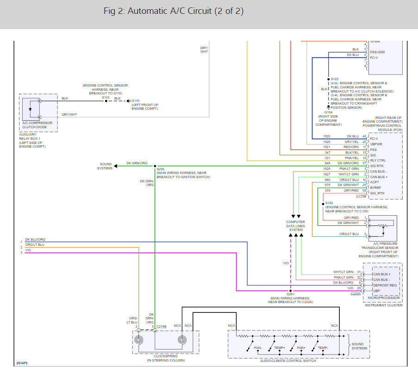Click the right clockspring coil symbol
This screenshot has height=373, width=418.
[182, 341]
